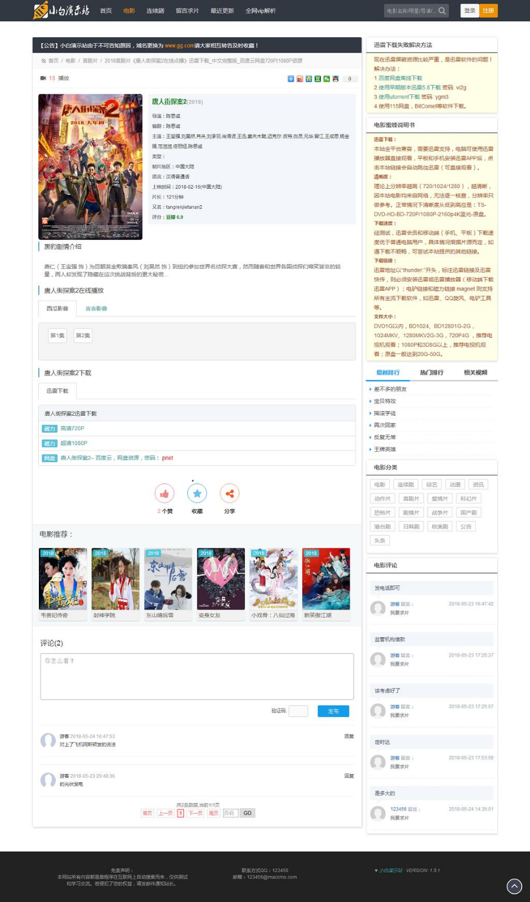Click the site logo 小白演示站
Viewport: 530px width, 902px height.
[x=62, y=10]
